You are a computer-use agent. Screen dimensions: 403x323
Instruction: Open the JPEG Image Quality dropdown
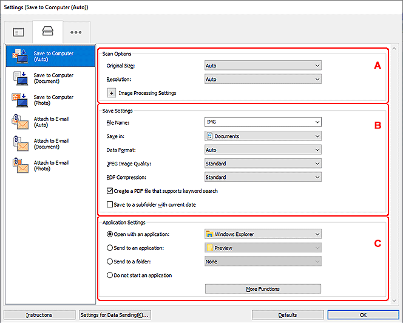(x=263, y=164)
